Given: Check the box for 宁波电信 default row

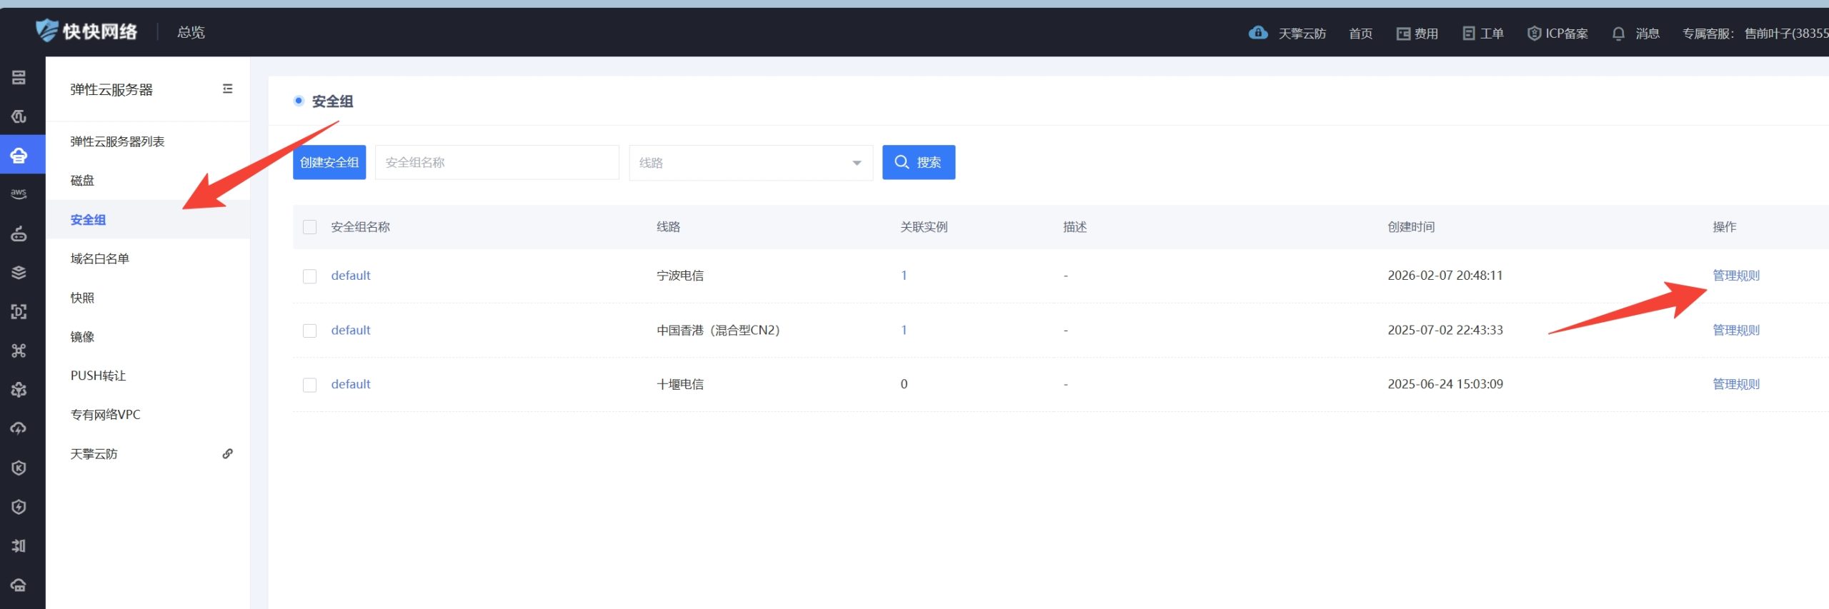Looking at the screenshot, I should pyautogui.click(x=309, y=276).
